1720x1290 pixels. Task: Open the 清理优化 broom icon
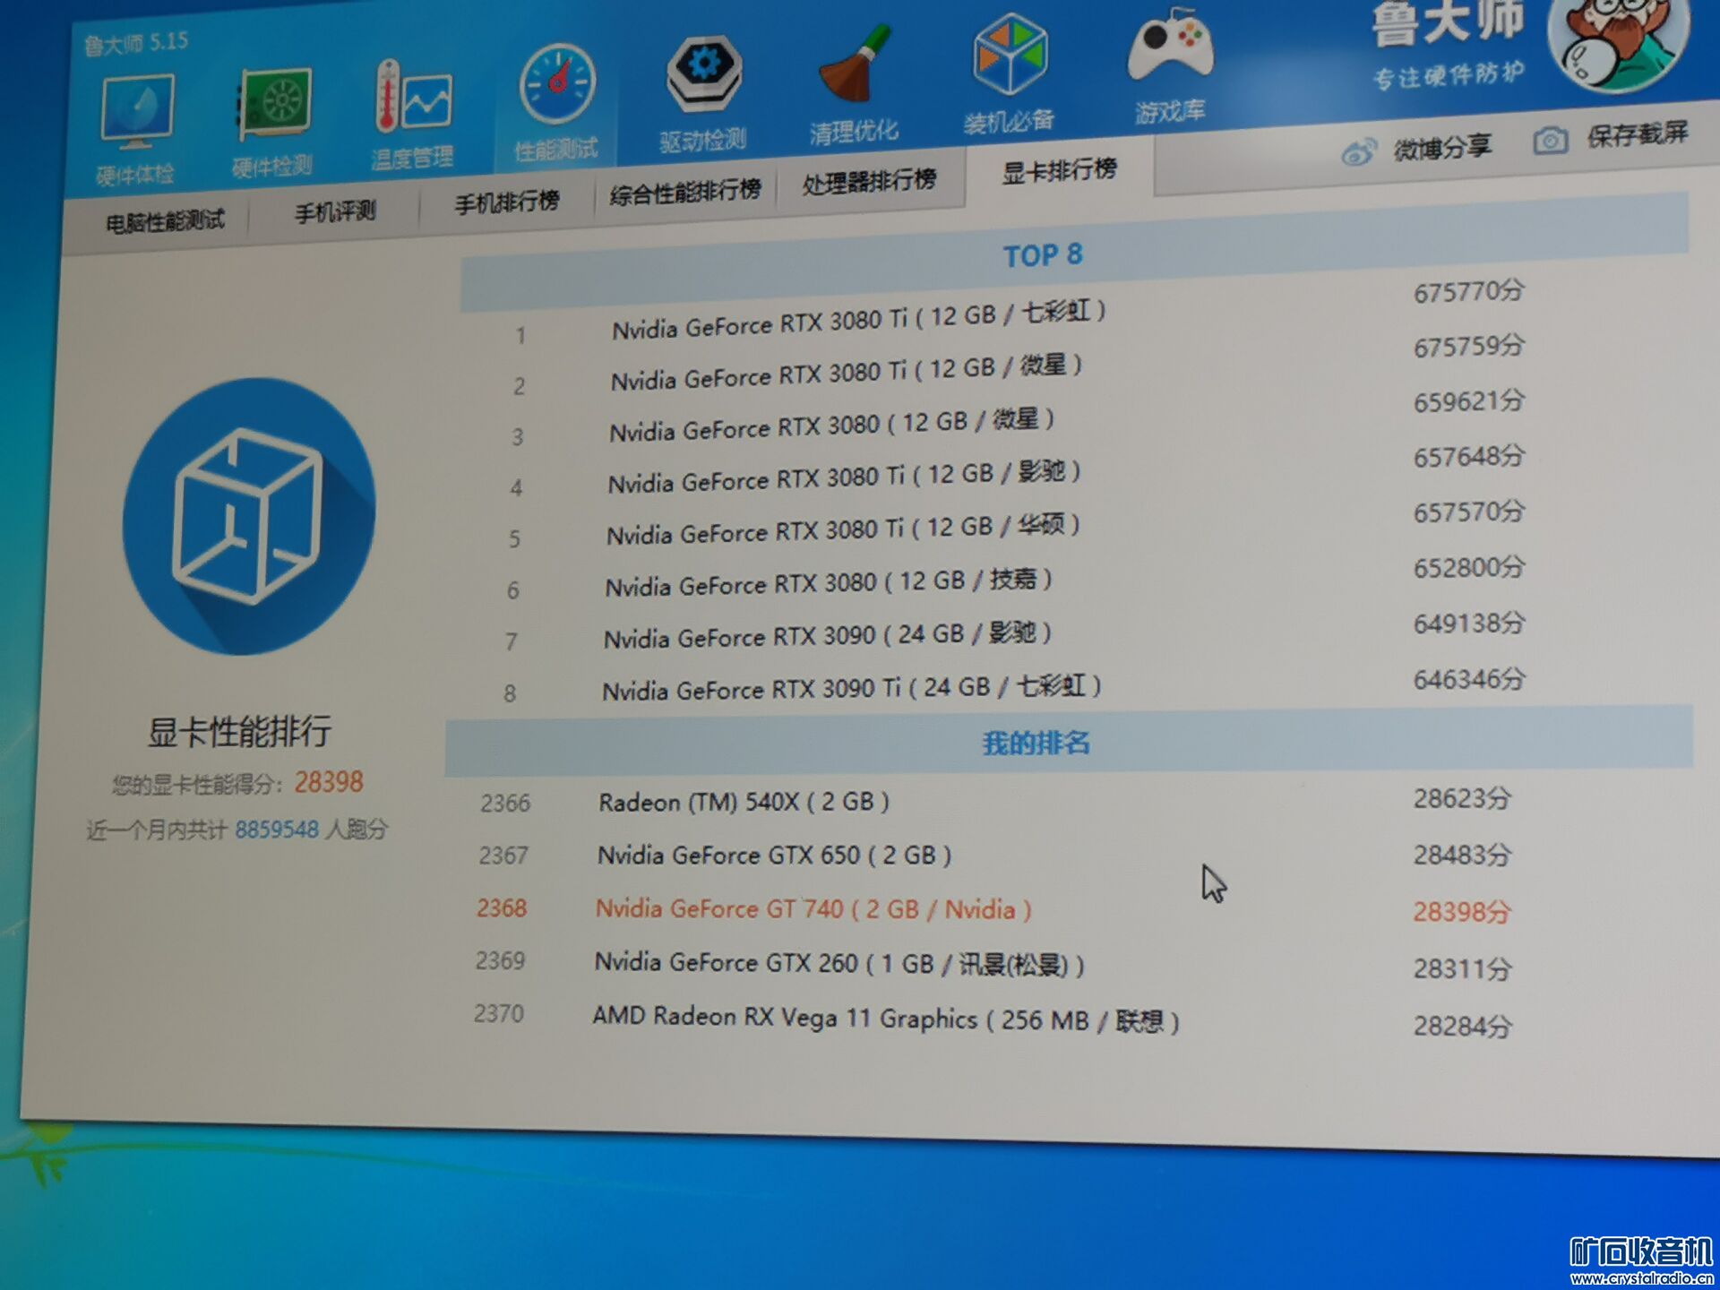[x=854, y=65]
